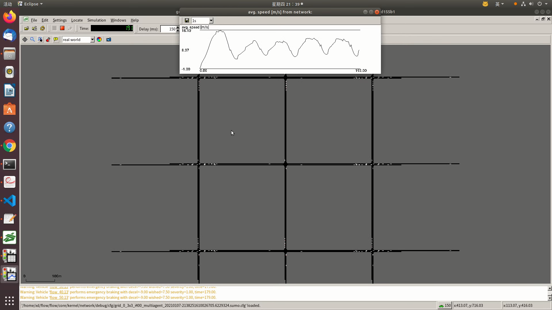Launch Thunderbird mail from the dock
The image size is (552, 310).
[9, 35]
